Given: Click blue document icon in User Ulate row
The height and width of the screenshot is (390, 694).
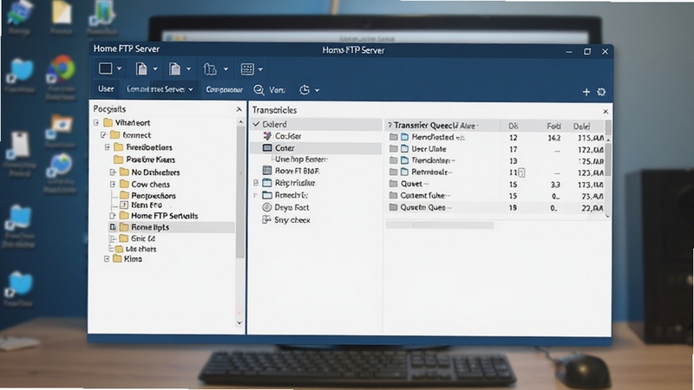Looking at the screenshot, I should 404,148.
